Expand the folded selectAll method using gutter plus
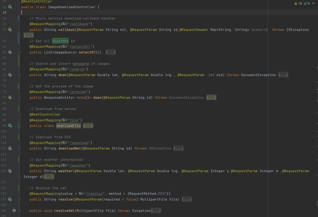318x217 pixels. (x=20, y=52)
